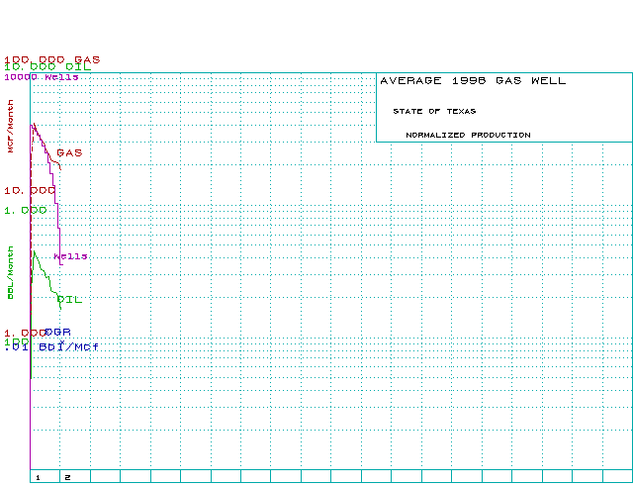This screenshot has height=486, width=633.
Task: Click the NORMALIZED PRODUCTION text
Action: pyautogui.click(x=468, y=135)
